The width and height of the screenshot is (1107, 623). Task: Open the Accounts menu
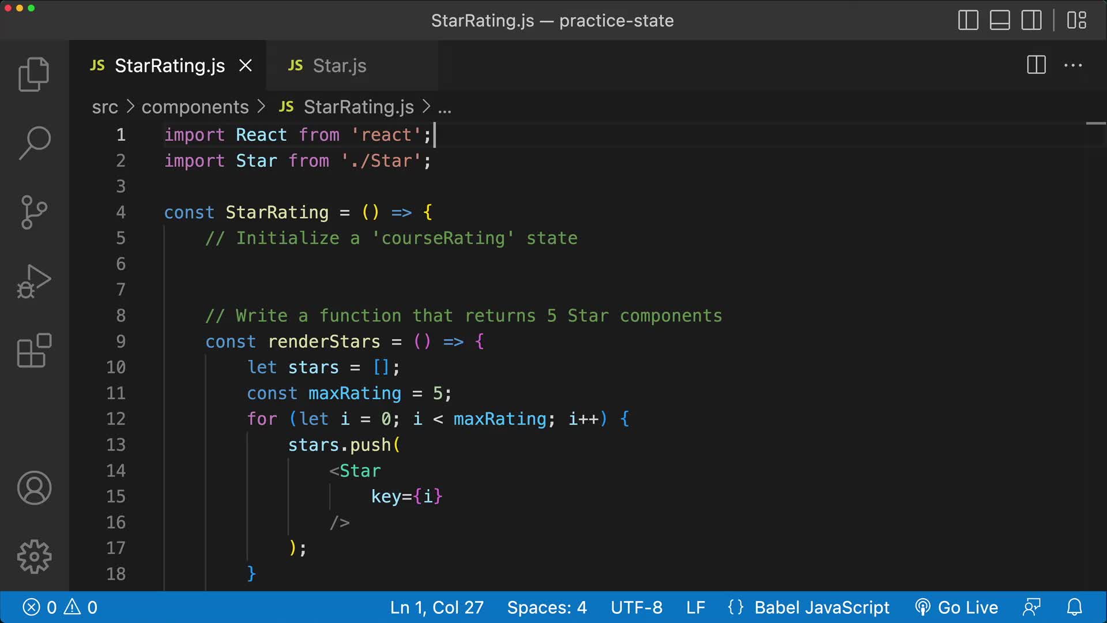33,488
